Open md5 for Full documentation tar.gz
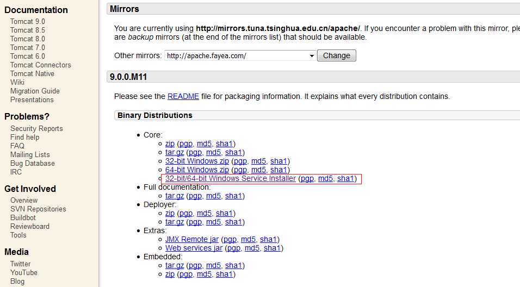Viewport: 520px width, 287px height. pos(213,196)
